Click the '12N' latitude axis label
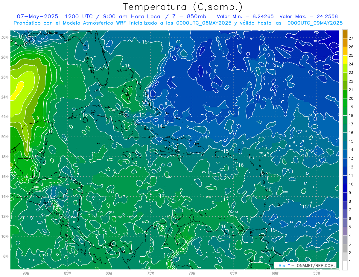 (4, 216)
